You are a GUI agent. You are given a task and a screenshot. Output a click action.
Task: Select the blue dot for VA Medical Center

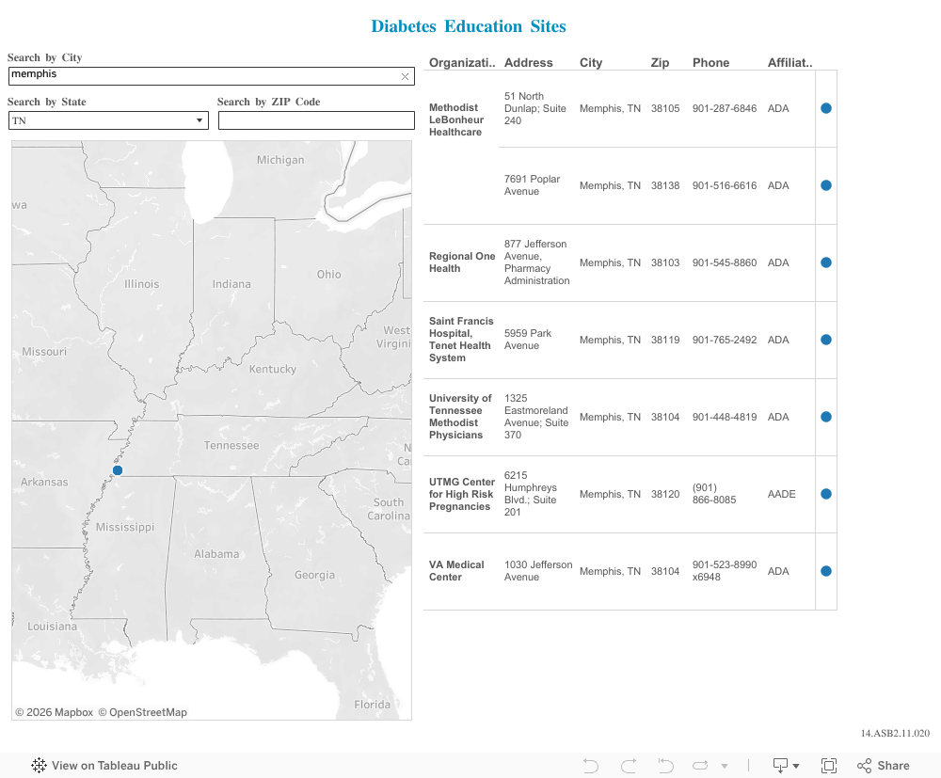[826, 571]
